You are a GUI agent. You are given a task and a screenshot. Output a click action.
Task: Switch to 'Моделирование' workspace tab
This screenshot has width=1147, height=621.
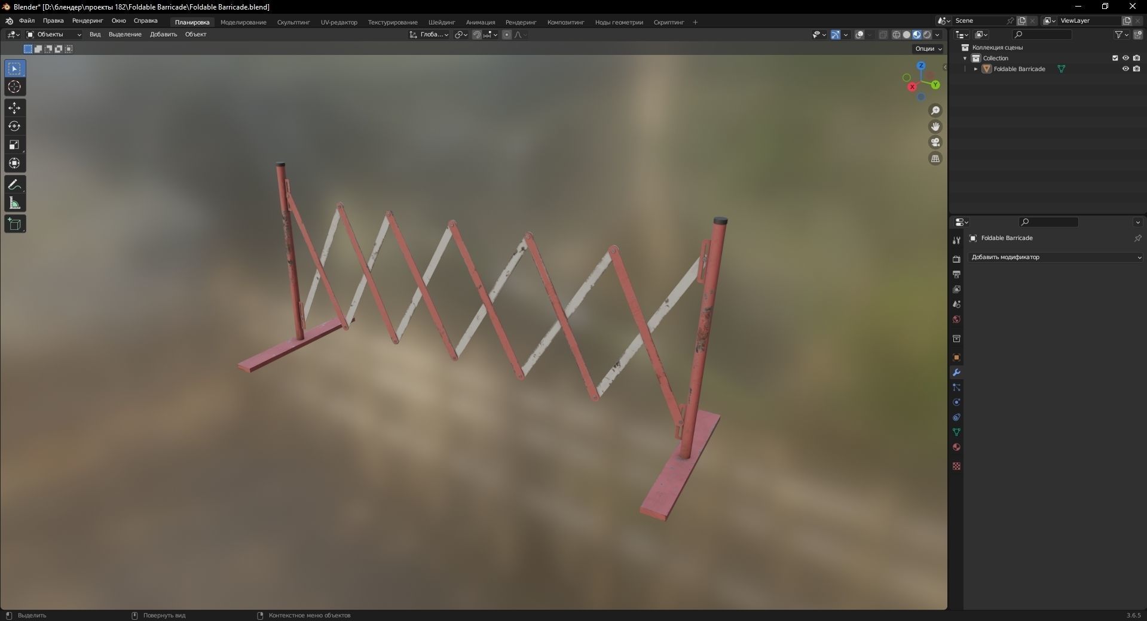(x=243, y=22)
